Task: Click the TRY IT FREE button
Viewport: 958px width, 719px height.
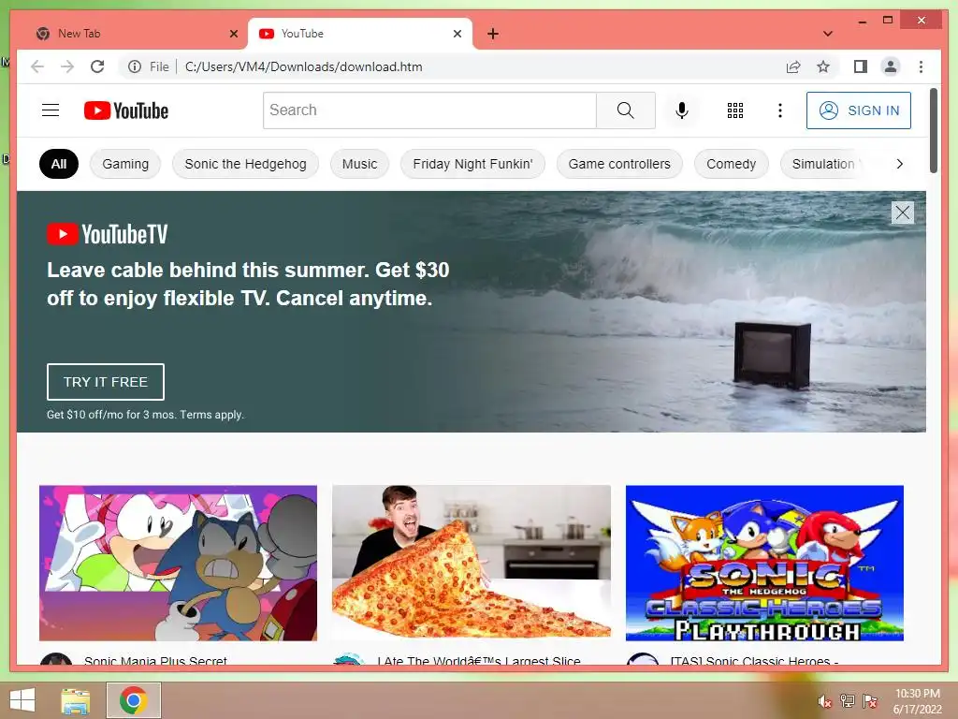Action: 106,382
